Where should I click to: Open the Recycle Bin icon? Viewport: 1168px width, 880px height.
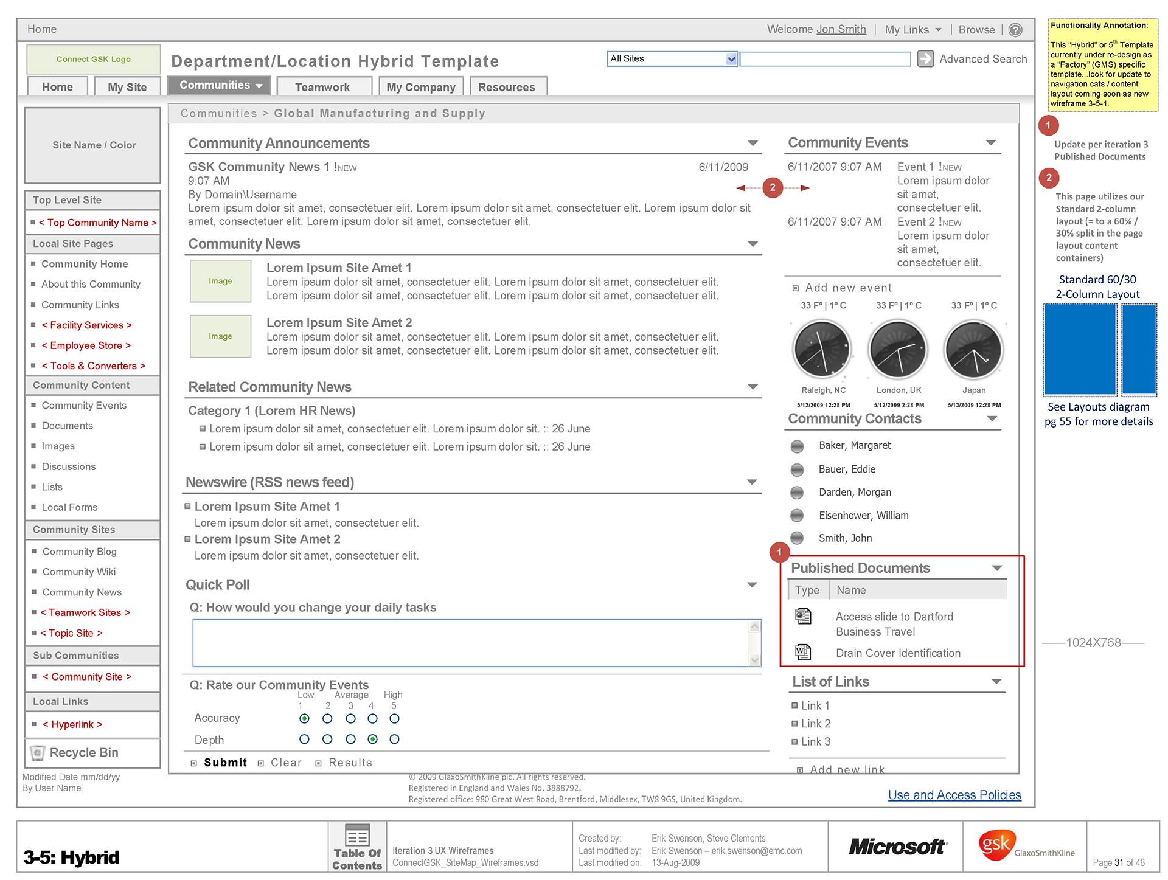tap(38, 753)
